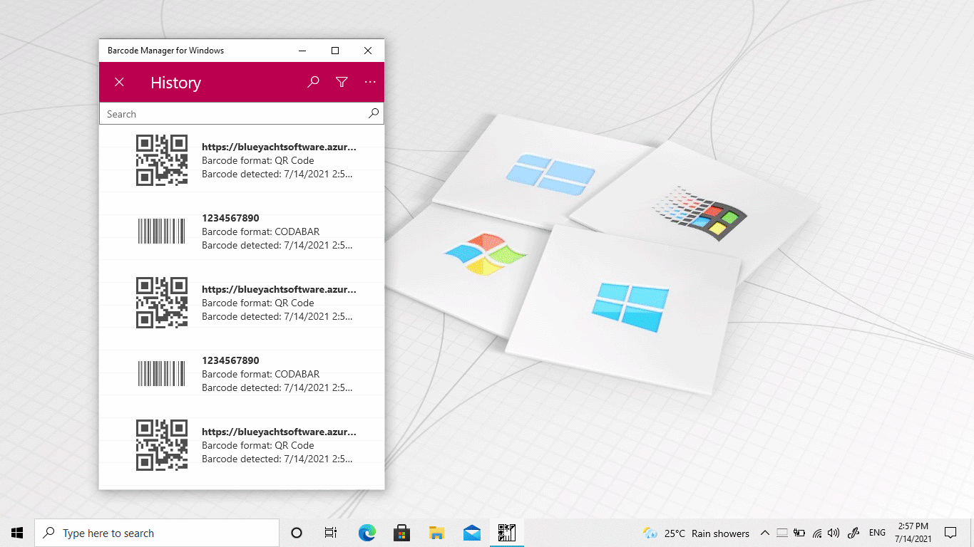Select the first QR Code history entry
974x547 pixels.
coord(278,160)
